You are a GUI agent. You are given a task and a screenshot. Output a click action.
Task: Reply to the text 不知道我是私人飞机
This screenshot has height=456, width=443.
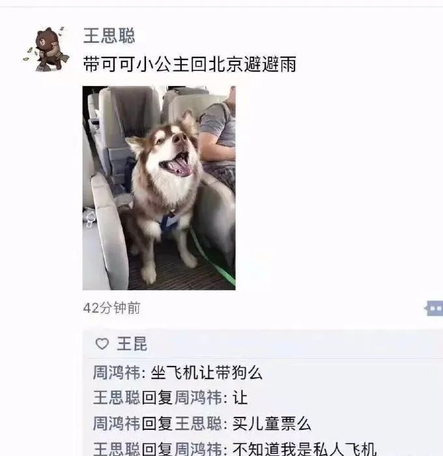[304, 449]
